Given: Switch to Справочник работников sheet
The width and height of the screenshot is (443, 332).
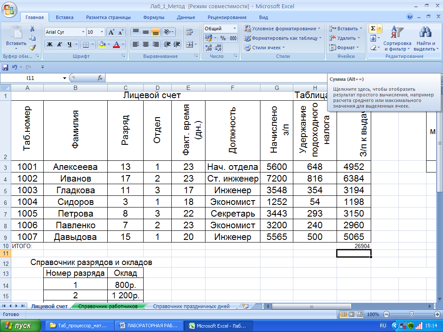Looking at the screenshot, I should [108, 306].
